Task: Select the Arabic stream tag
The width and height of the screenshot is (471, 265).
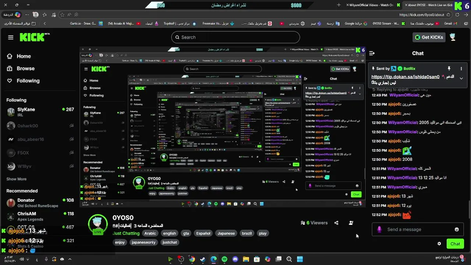Action: point(150,233)
